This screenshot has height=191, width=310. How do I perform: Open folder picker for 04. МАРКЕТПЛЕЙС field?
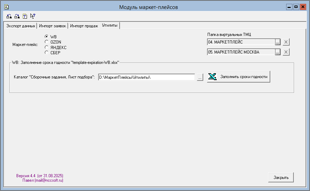pos(277,42)
